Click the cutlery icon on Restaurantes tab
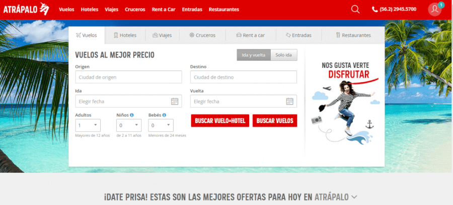The height and width of the screenshot is (205, 453). pyautogui.click(x=338, y=35)
